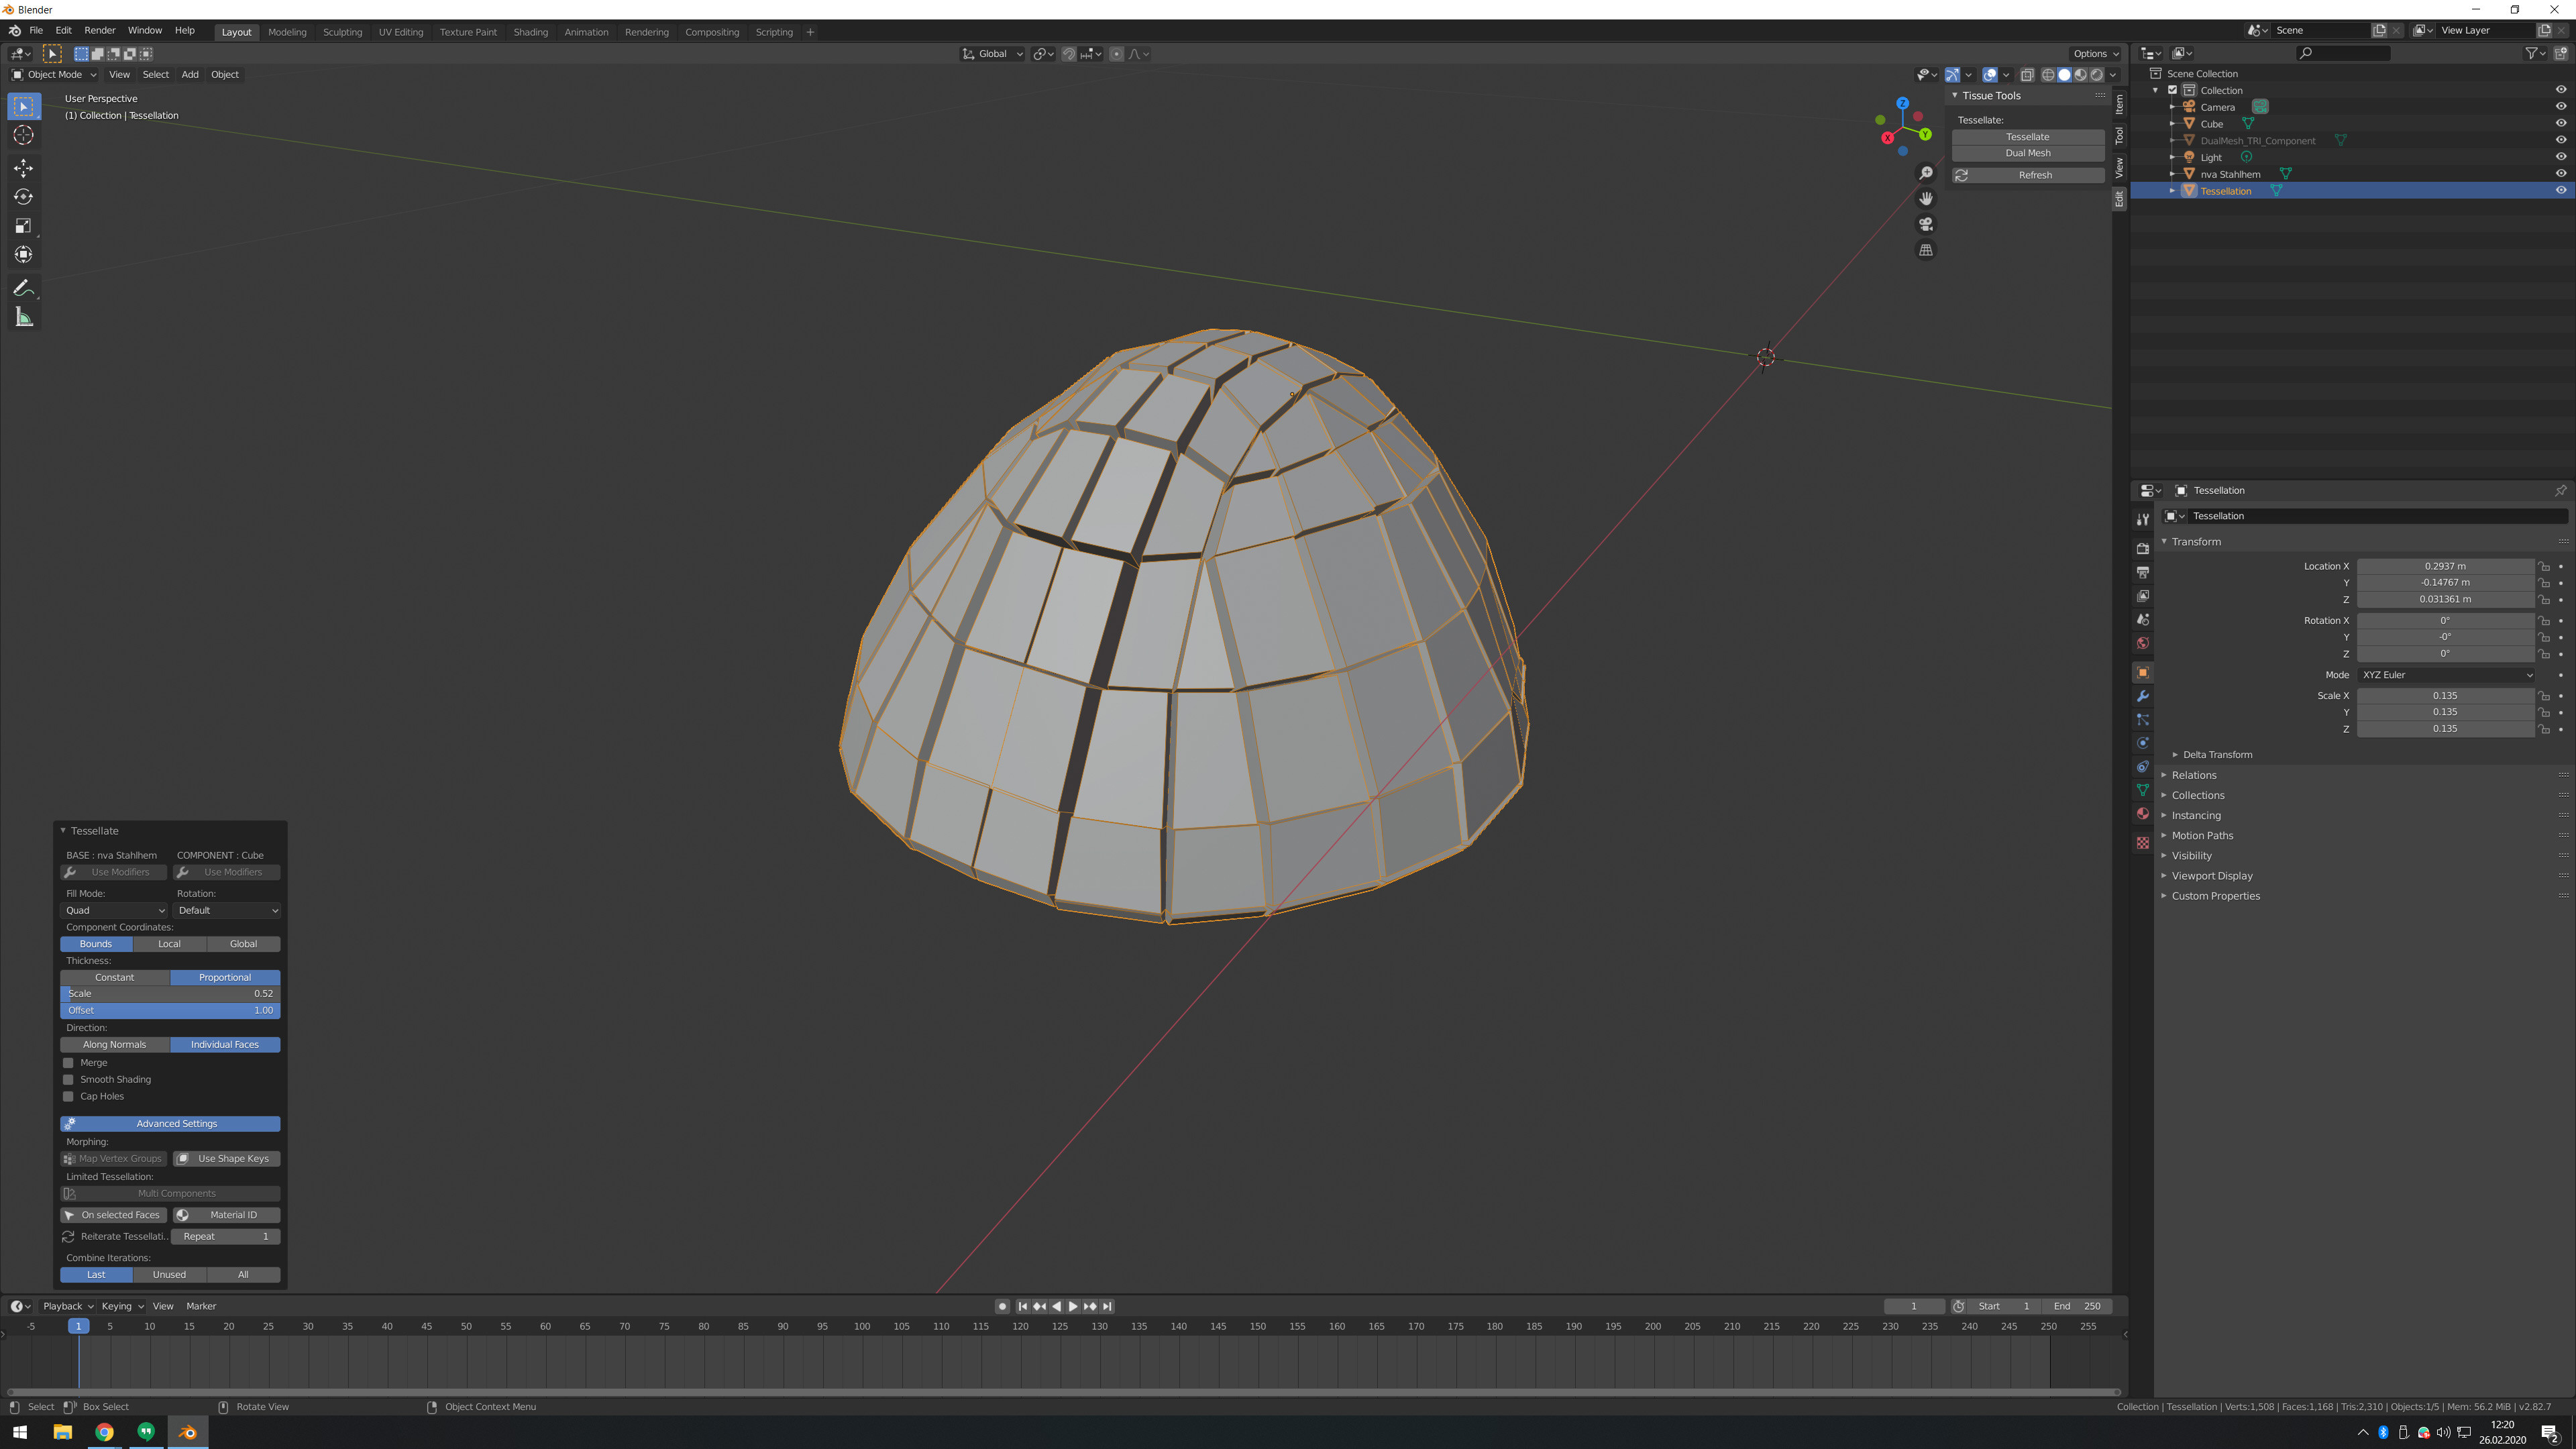
Task: Click the zoom view magnifier icon
Action: [x=1926, y=173]
